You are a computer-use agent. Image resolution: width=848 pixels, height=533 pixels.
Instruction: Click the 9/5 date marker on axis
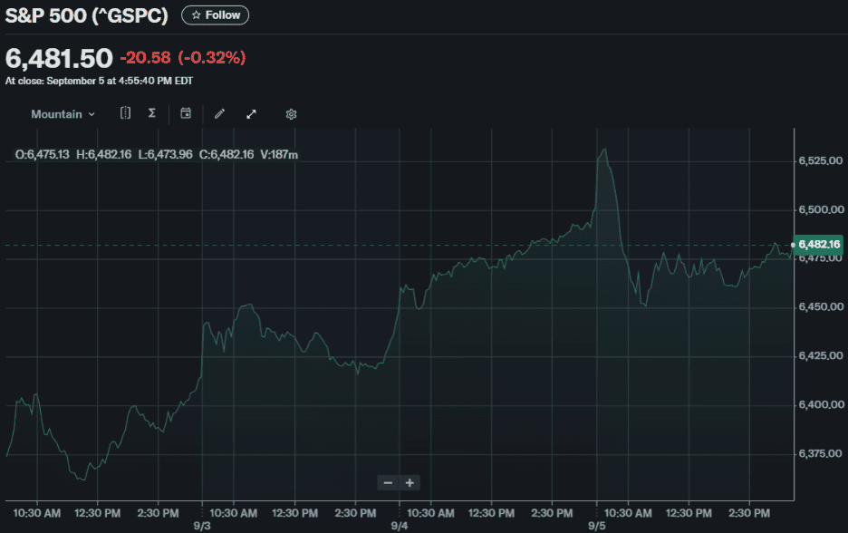[x=596, y=526]
